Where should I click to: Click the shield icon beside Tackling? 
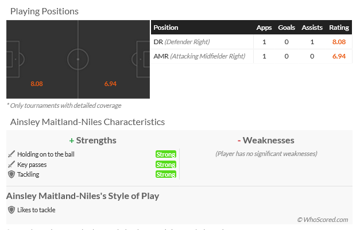pyautogui.click(x=11, y=174)
